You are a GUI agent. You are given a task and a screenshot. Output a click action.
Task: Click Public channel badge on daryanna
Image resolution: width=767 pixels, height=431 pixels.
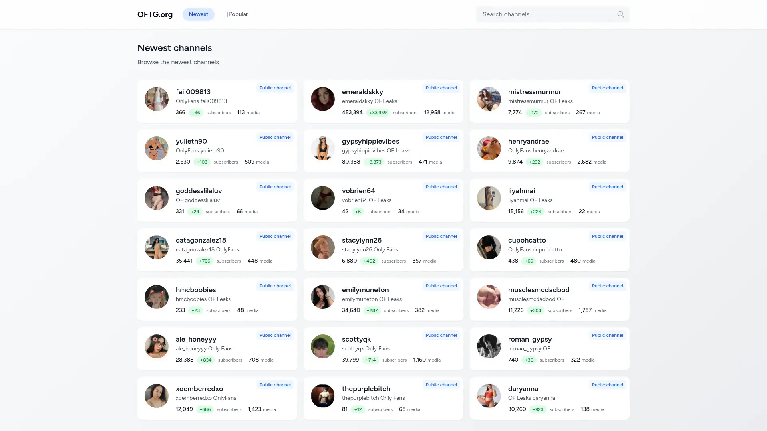pos(607,385)
